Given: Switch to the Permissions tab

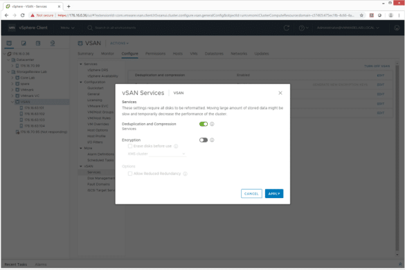Looking at the screenshot, I should coord(155,53).
